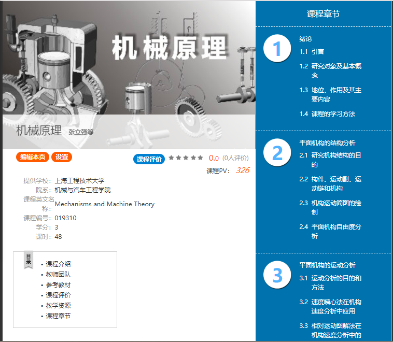Click the chapter 1 number circle

pos(277,49)
